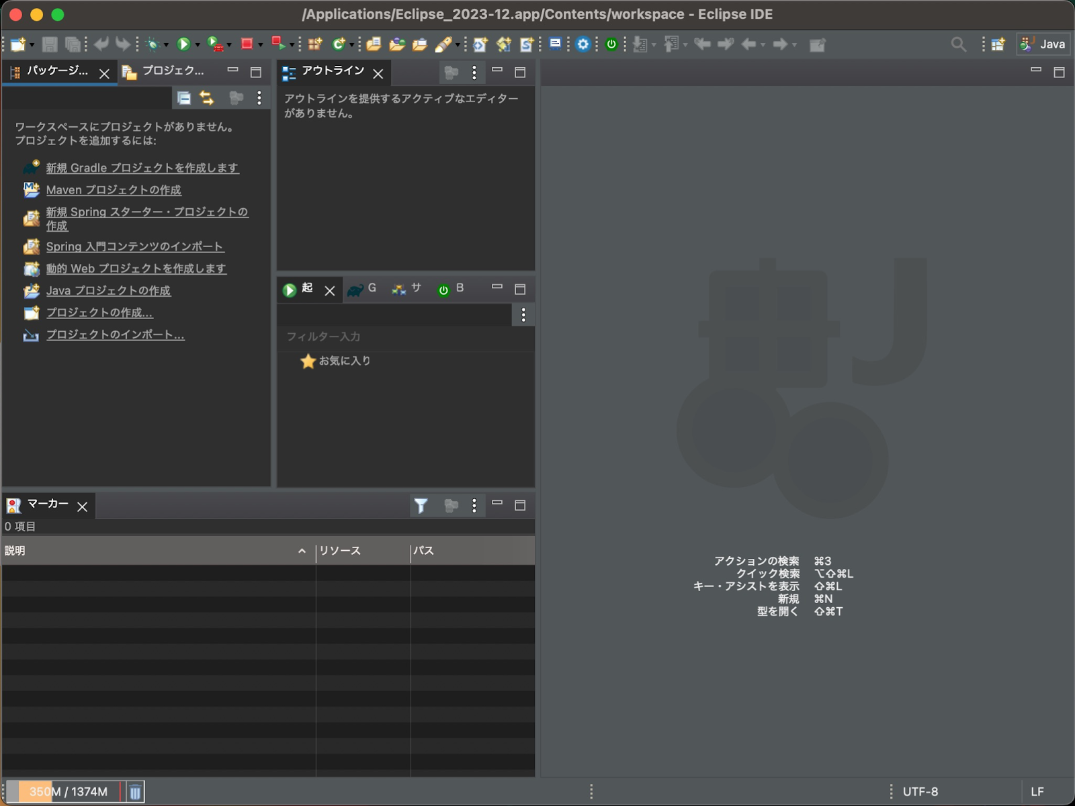The width and height of the screenshot is (1075, 806).
Task: Toggle Link with Editor in Package Explorer
Action: point(207,98)
